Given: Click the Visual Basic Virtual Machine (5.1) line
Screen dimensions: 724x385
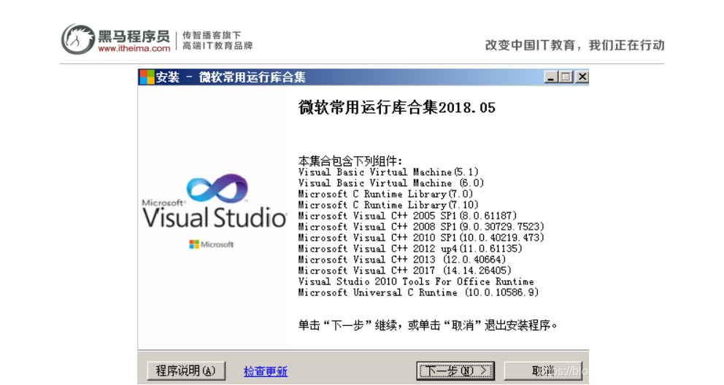Looking at the screenshot, I should pos(388,172).
